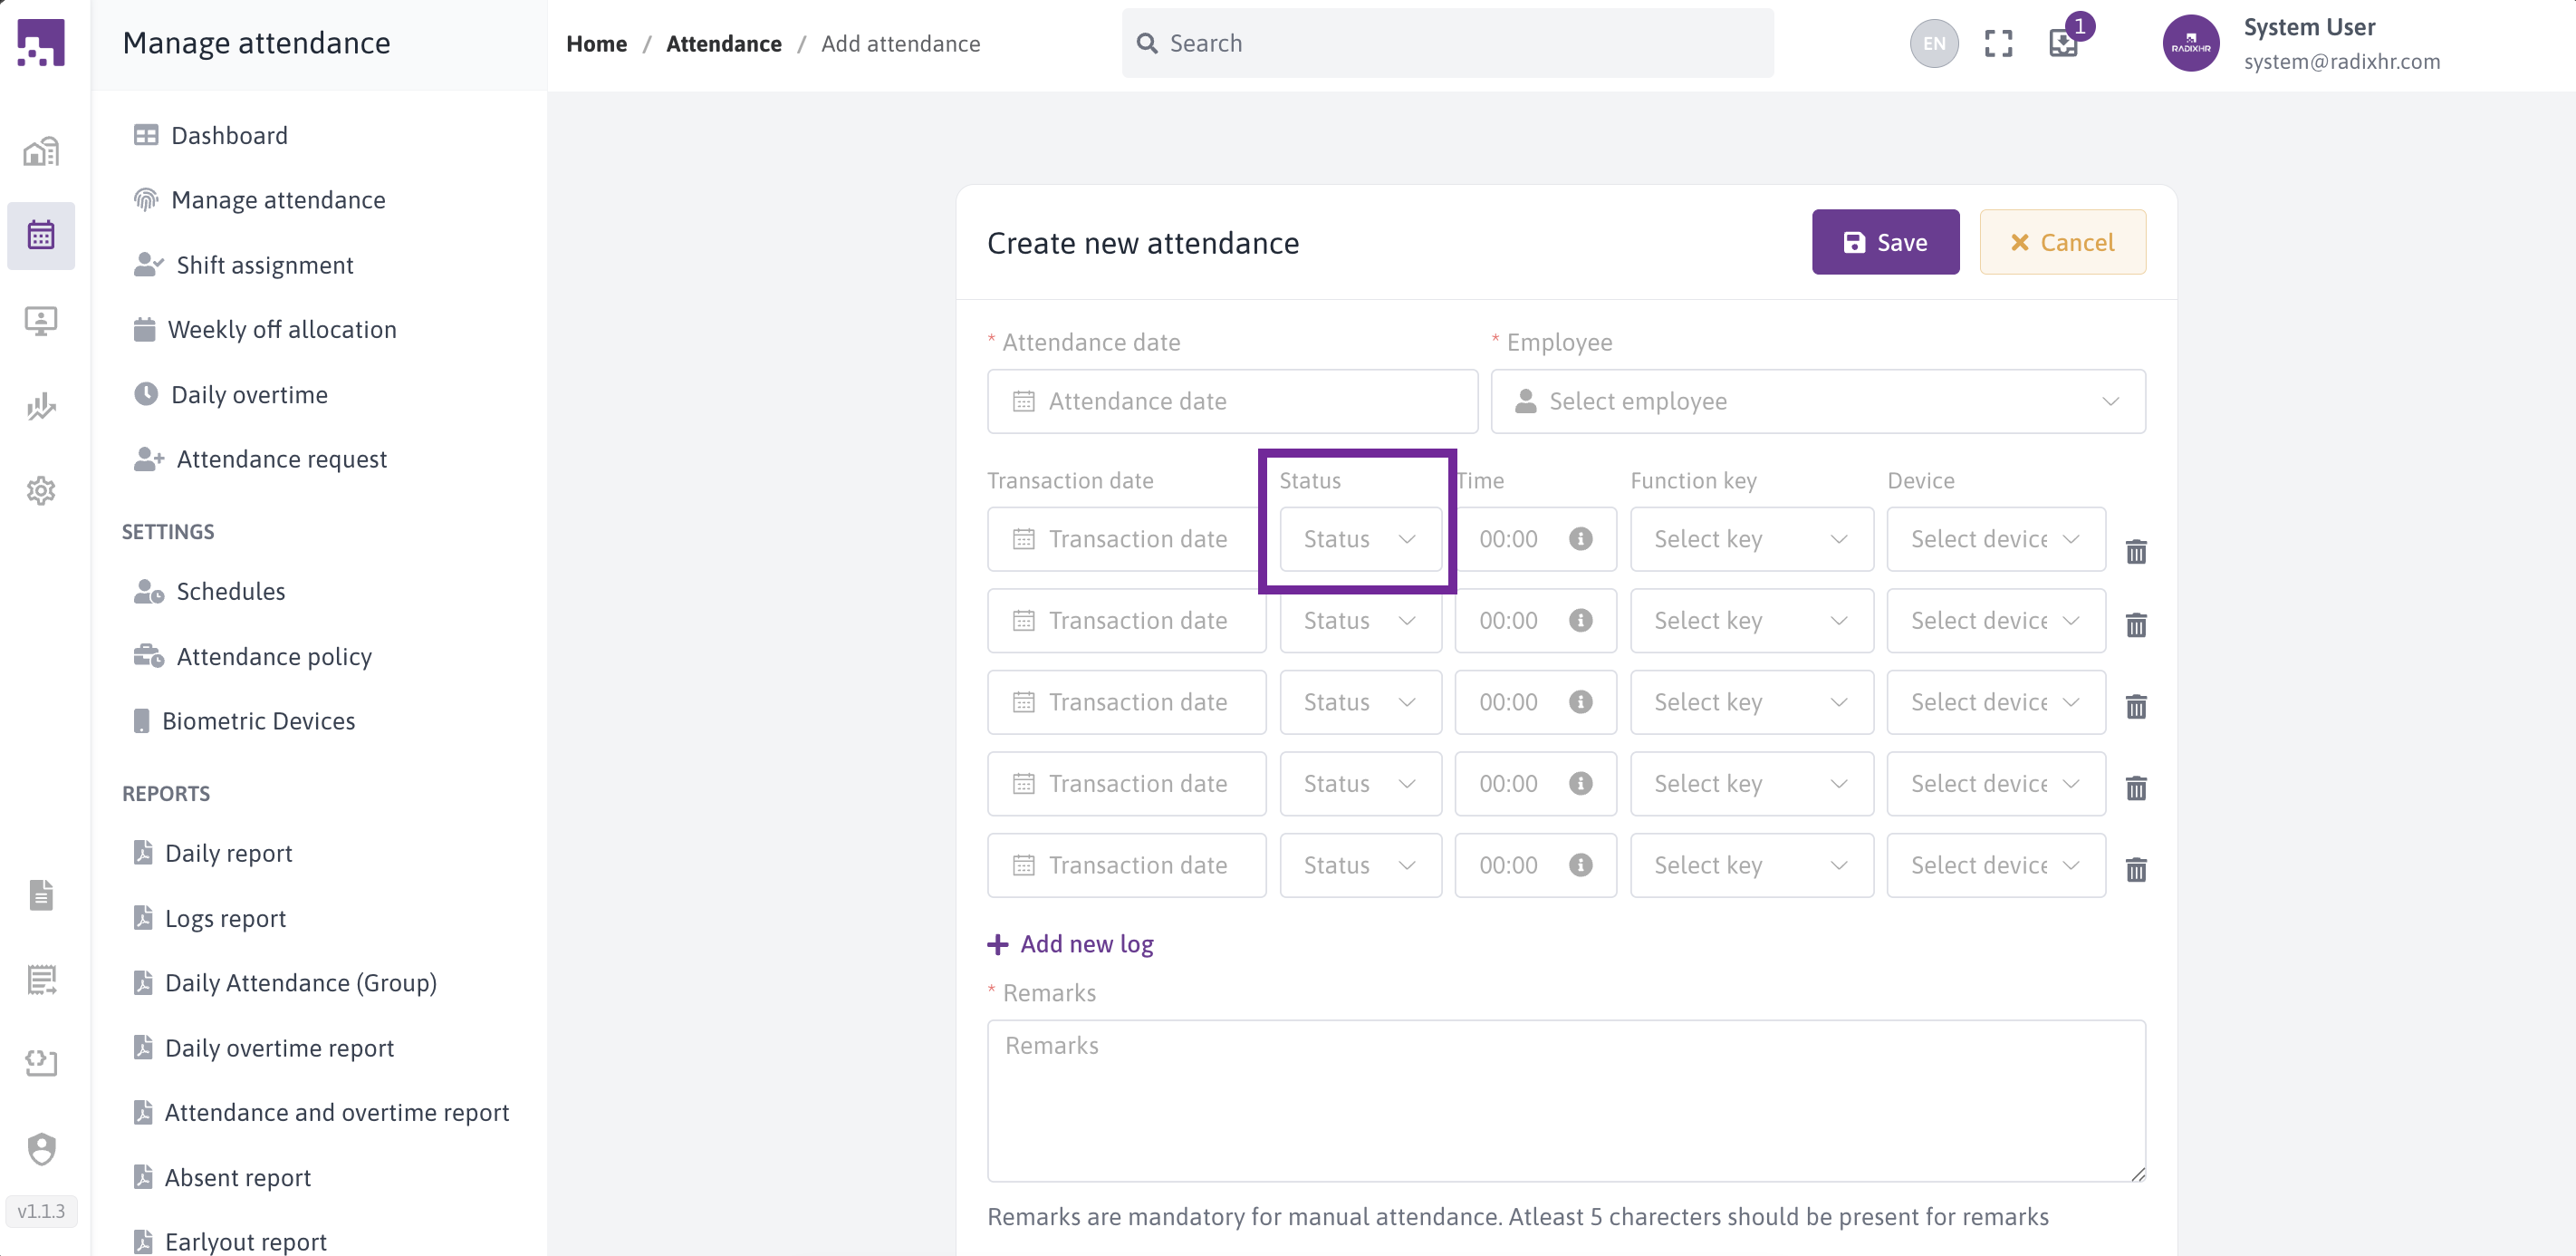Viewport: 2576px width, 1256px height.
Task: Click the settings gear icon in left rail
Action: [x=41, y=490]
